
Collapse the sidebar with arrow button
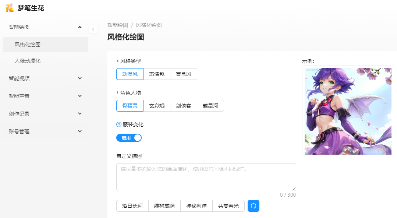click(x=93, y=29)
